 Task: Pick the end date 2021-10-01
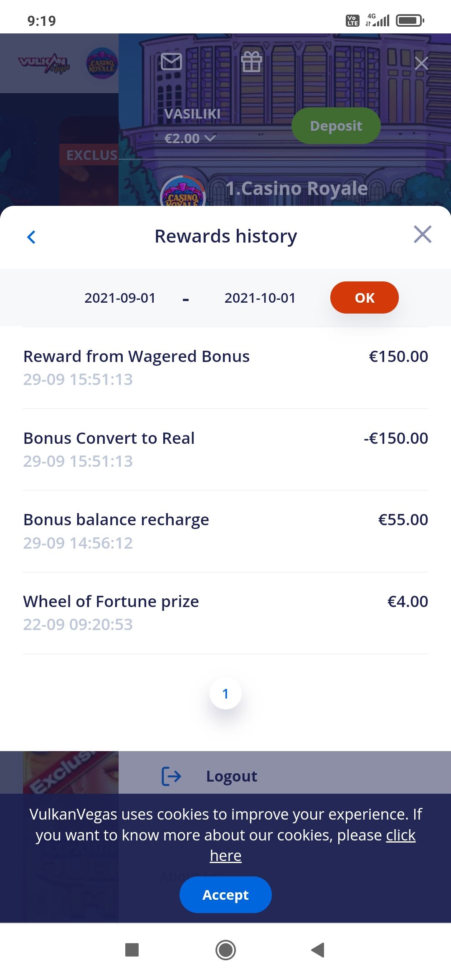(260, 298)
